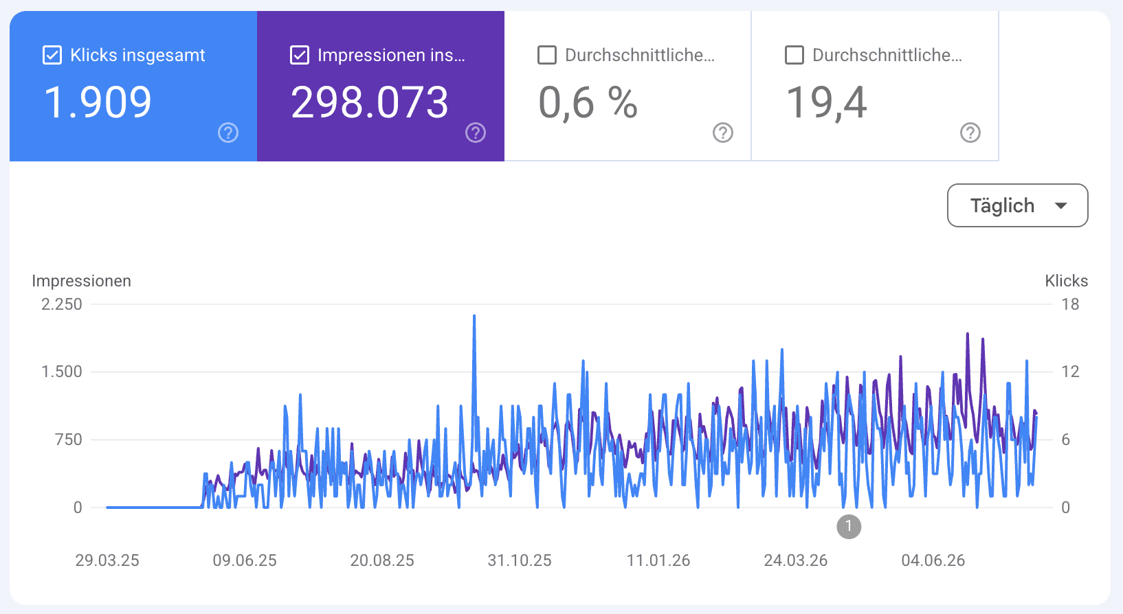Click the 20.08.25 date label
The image size is (1123, 614).
tap(382, 560)
